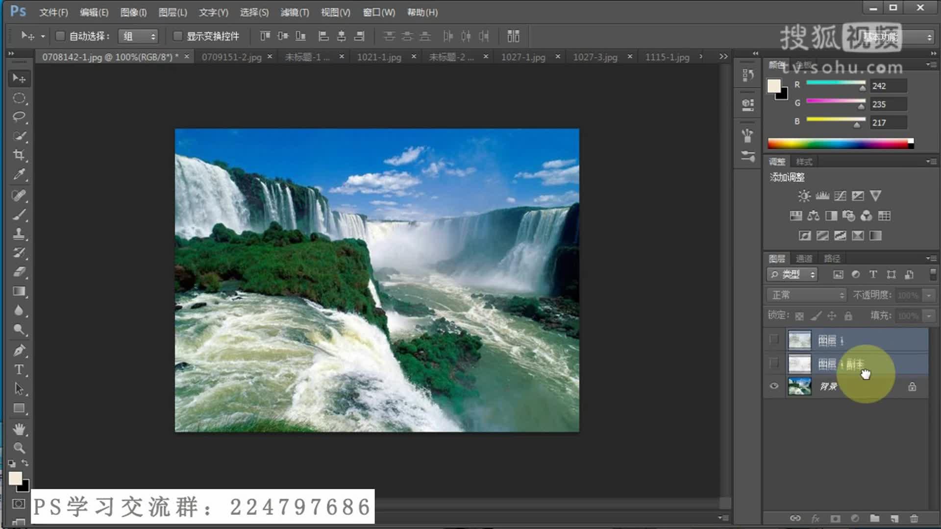
Task: Show layer 1 via visibility box
Action: pos(774,339)
